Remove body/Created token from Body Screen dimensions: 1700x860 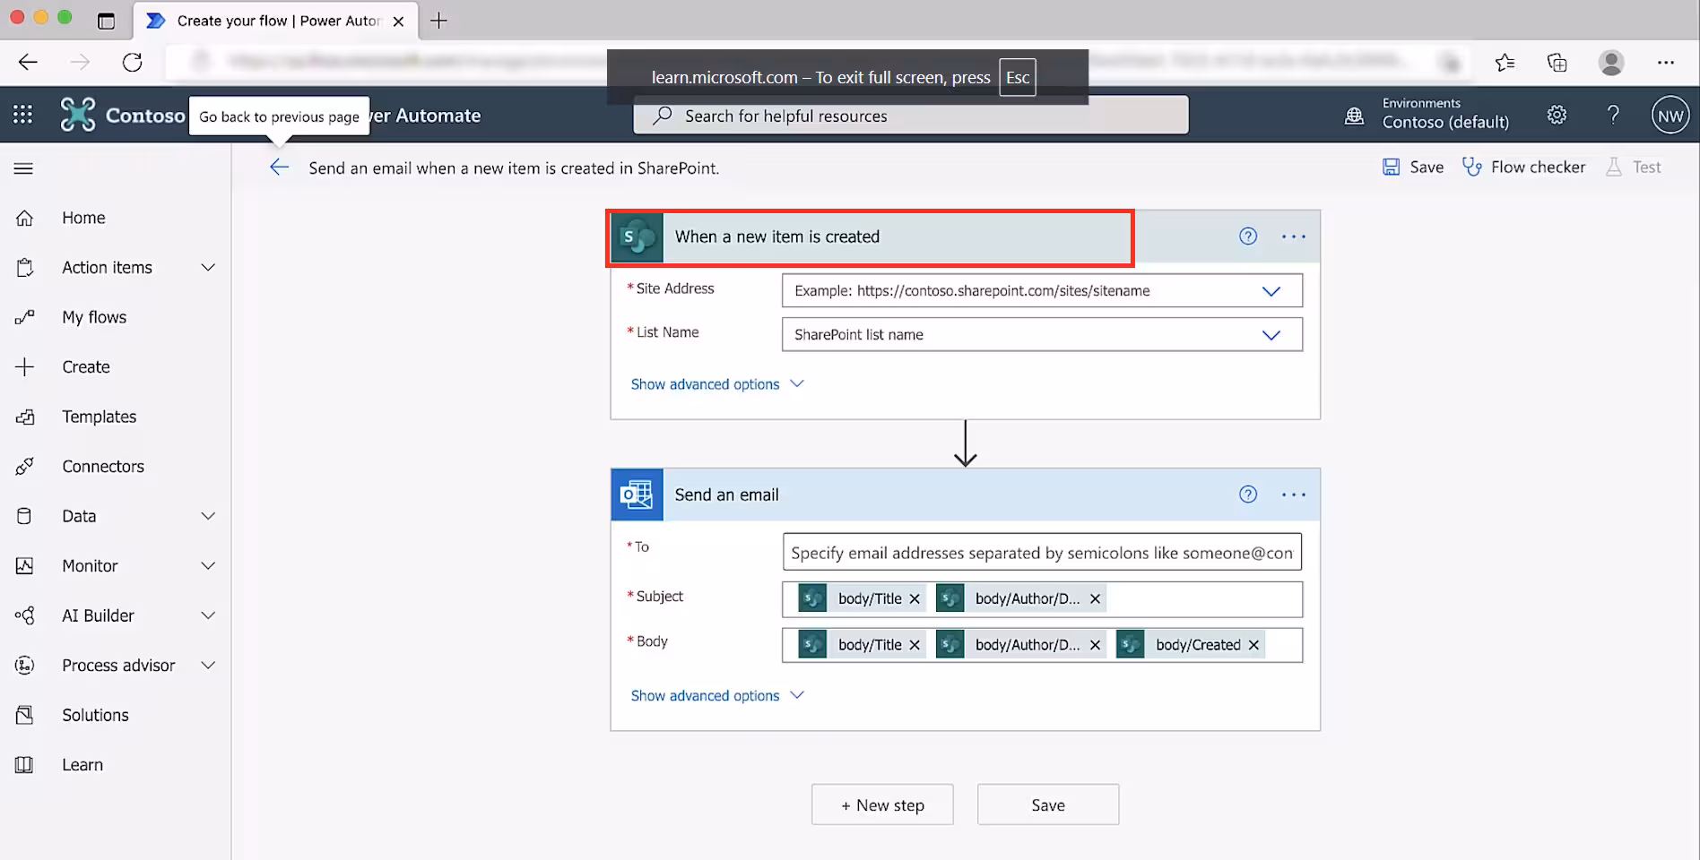point(1253,645)
